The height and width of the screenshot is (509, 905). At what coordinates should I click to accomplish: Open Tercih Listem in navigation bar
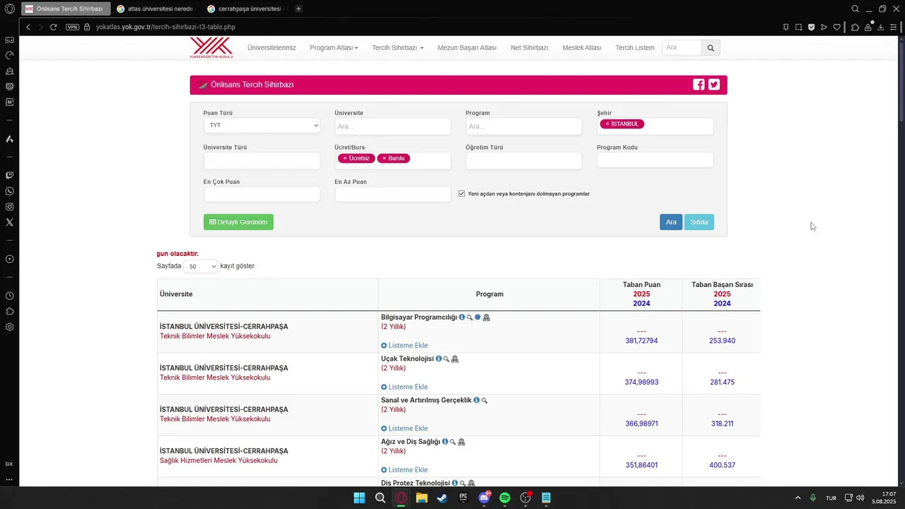click(635, 47)
